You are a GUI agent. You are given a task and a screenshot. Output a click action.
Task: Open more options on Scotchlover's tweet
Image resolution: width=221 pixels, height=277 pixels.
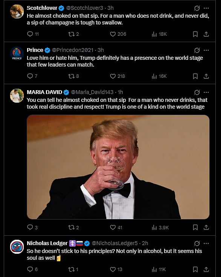(x=206, y=8)
